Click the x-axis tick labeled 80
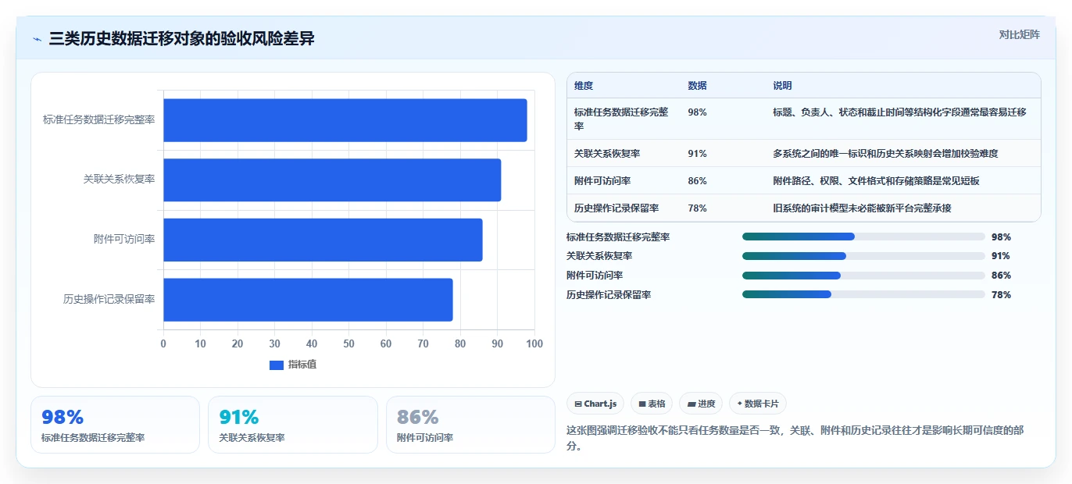The height and width of the screenshot is (484, 1072). pos(460,344)
